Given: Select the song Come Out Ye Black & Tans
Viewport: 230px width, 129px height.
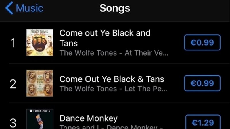Looking at the screenshot, I should (x=112, y=79).
